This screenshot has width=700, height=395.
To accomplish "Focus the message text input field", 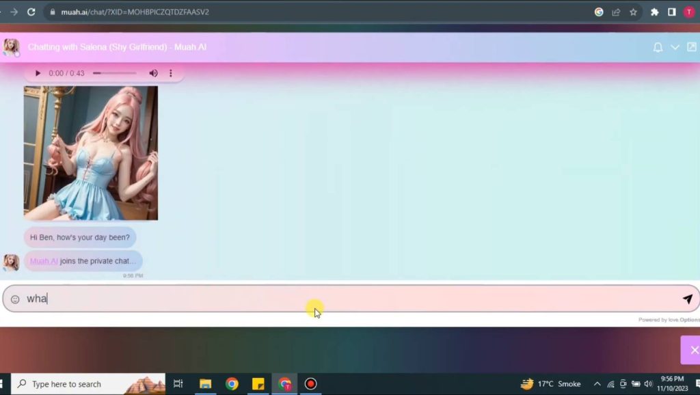I will 351,299.
